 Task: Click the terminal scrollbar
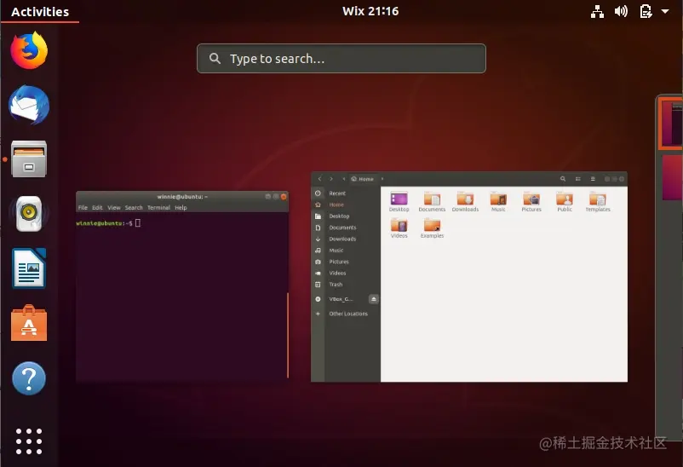[288, 335]
